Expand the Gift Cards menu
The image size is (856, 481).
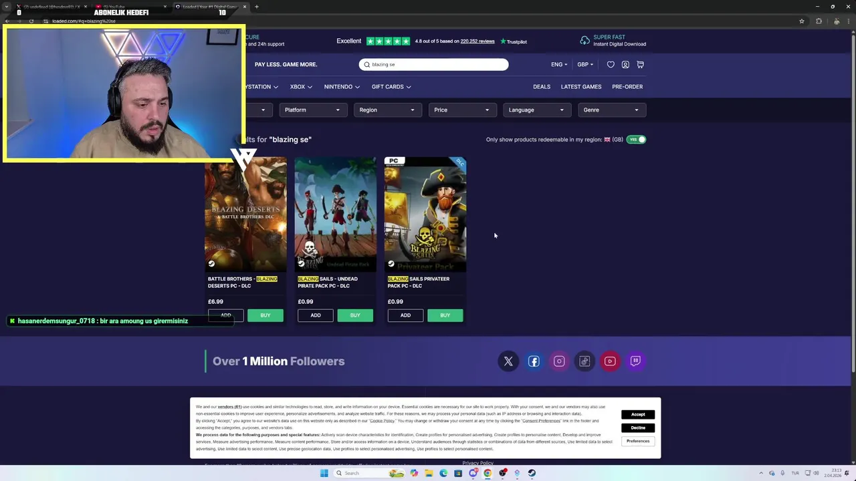tap(391, 87)
